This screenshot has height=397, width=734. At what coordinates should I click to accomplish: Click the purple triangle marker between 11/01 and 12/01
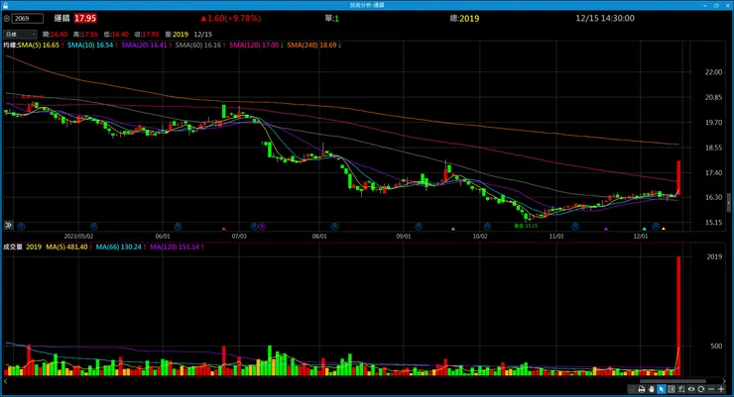(606, 229)
